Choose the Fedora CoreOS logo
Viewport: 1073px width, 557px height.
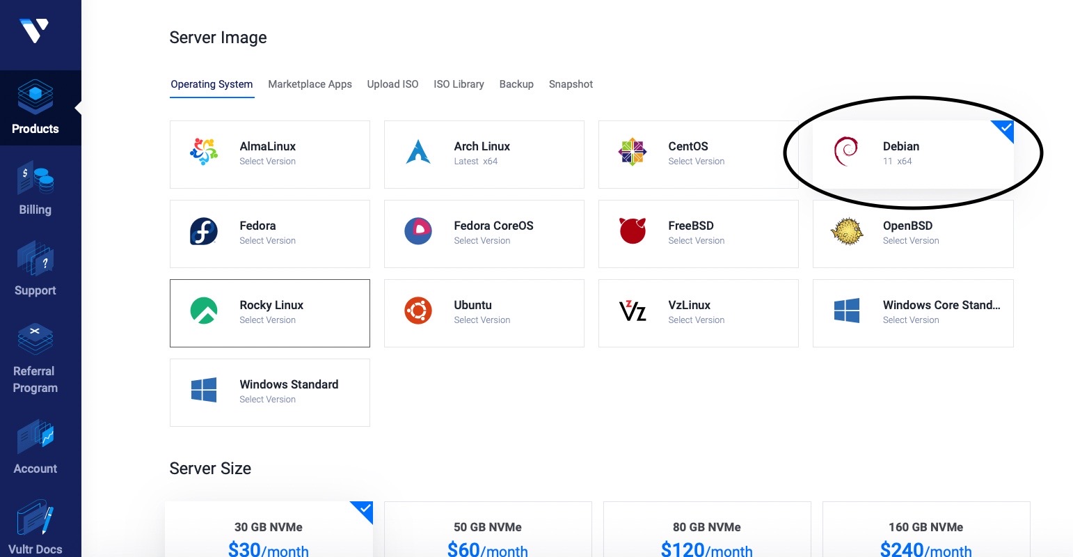(x=418, y=231)
